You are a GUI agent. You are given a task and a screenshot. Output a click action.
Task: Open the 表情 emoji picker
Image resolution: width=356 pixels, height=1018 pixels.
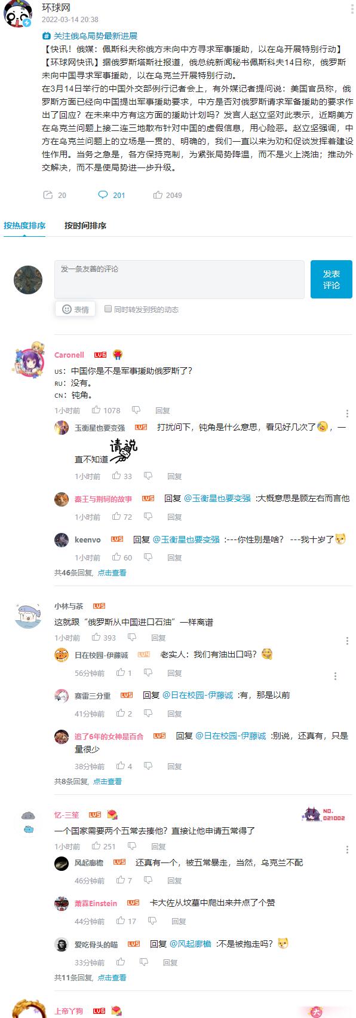pos(76,309)
